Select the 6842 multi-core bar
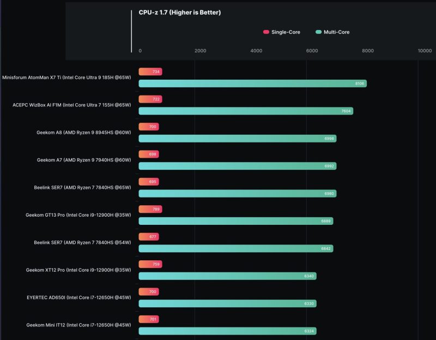 235,248
